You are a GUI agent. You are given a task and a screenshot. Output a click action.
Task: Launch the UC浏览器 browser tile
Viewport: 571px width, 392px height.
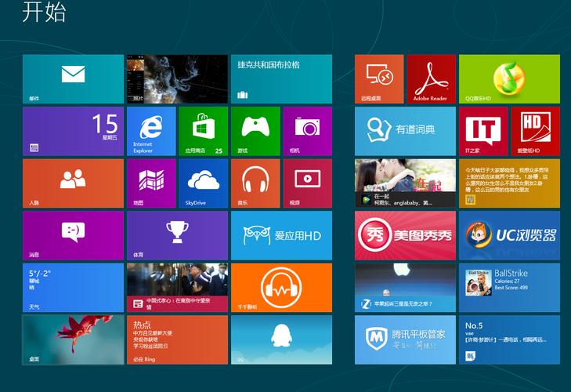(x=509, y=234)
